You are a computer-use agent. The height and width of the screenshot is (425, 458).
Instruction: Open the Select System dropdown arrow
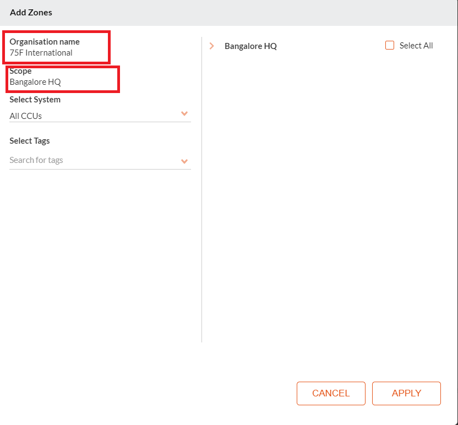pyautogui.click(x=184, y=114)
